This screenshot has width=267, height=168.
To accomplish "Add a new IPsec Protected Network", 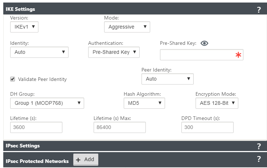I will click(x=86, y=160).
